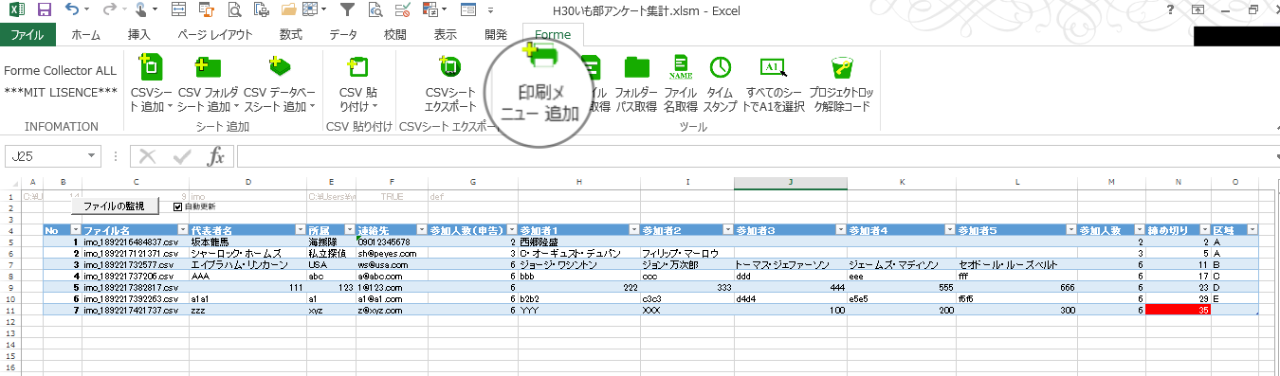
Task: Click the CSV貼り付け icon
Action: pos(357,67)
